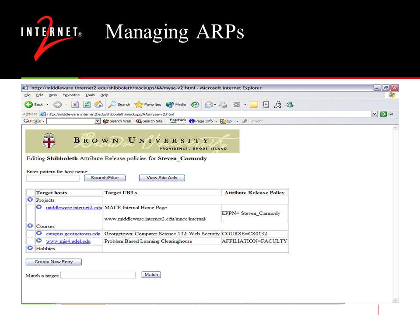
Task: Click the Up folder icon
Action: tap(223, 121)
